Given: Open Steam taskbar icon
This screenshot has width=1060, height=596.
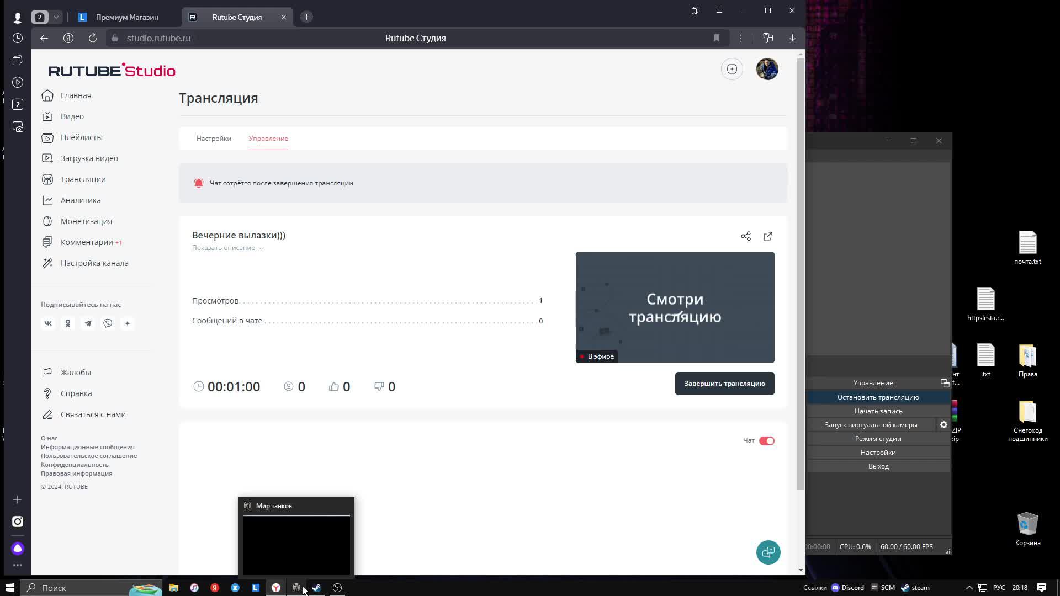Looking at the screenshot, I should [x=317, y=588].
